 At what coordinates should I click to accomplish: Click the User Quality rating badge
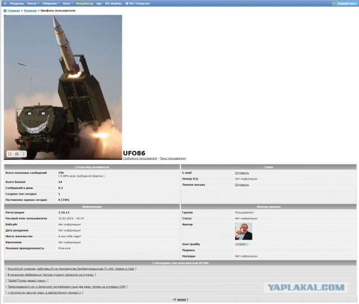click(242, 244)
